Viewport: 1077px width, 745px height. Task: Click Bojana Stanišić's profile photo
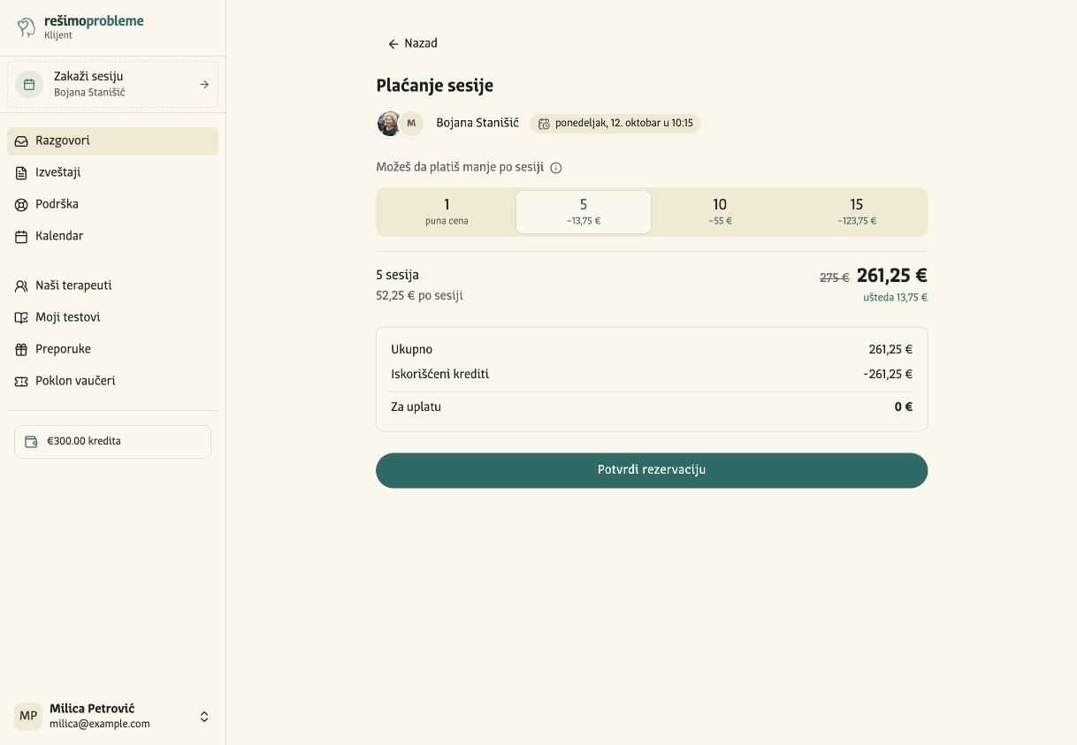click(x=389, y=124)
